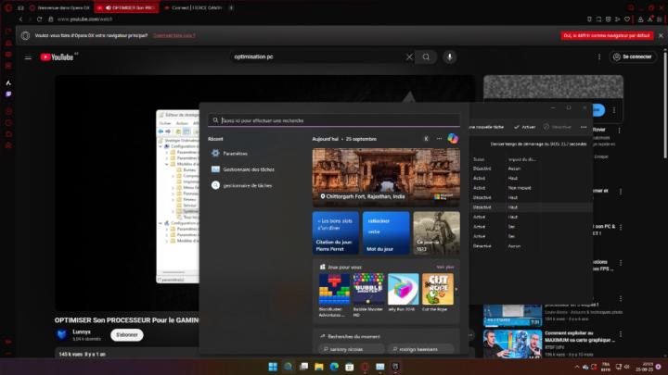
Task: Focus the Windows search input field
Action: pyautogui.click(x=334, y=120)
